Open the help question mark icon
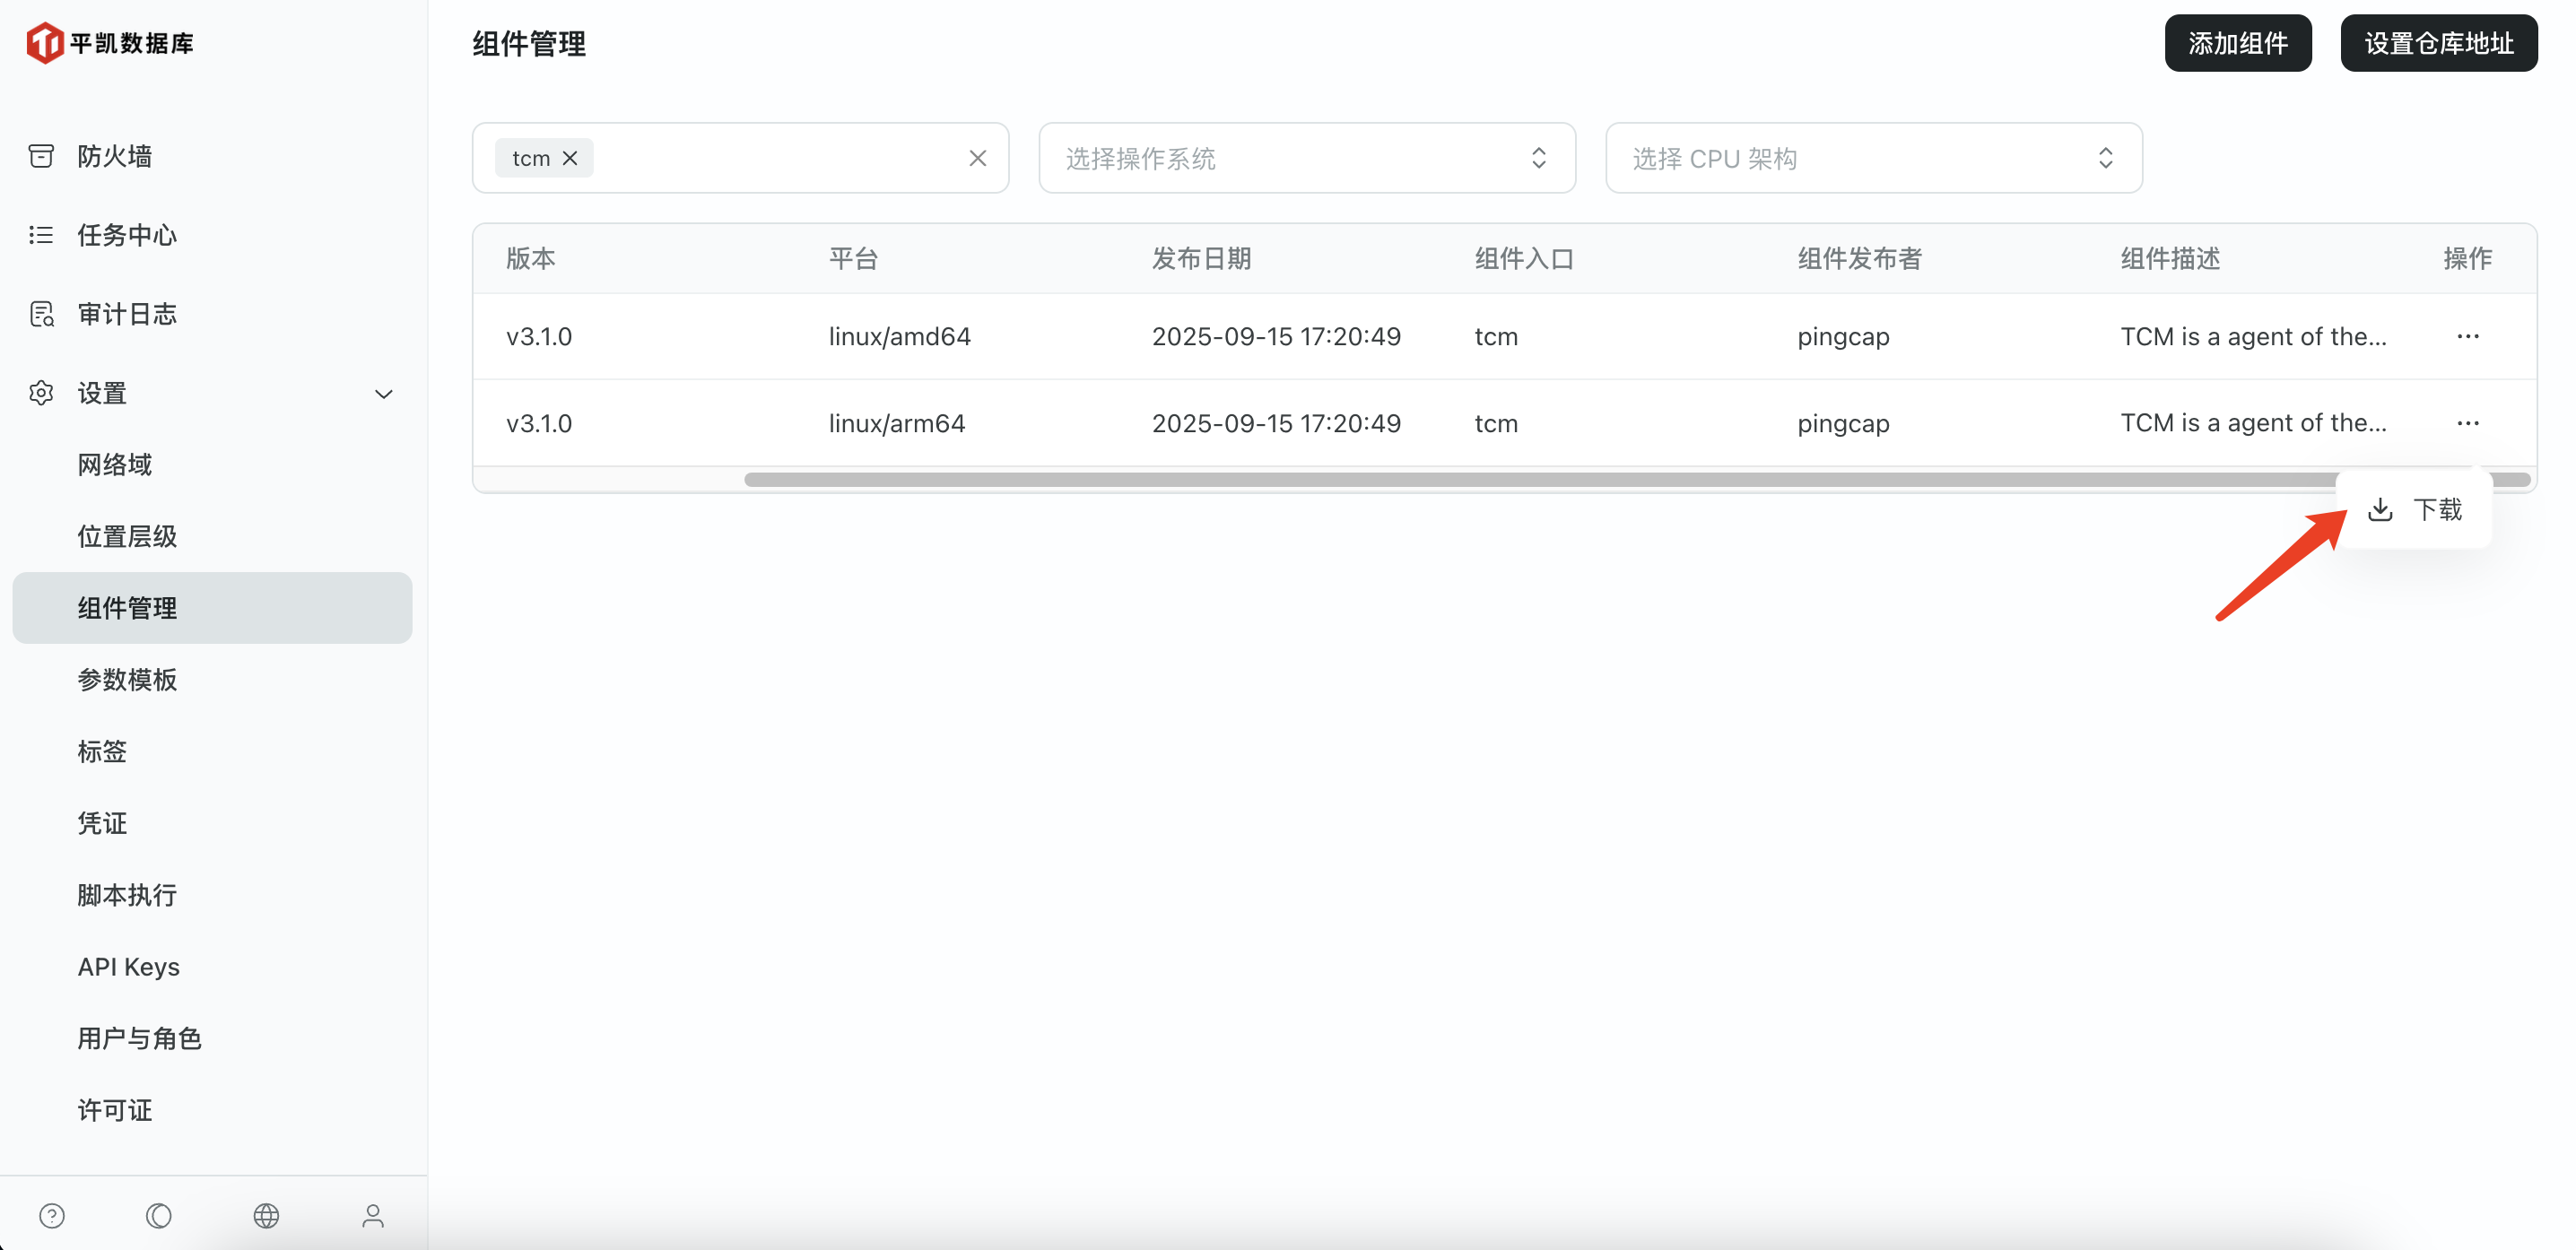Image resolution: width=2576 pixels, height=1250 pixels. (x=52, y=1215)
